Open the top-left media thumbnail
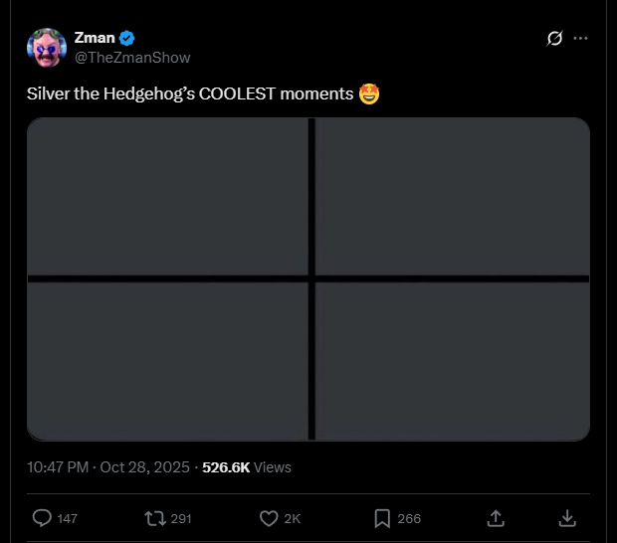The image size is (617, 543). [167, 195]
